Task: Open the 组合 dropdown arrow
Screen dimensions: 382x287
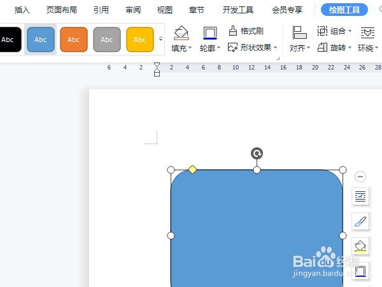Action: [x=350, y=31]
